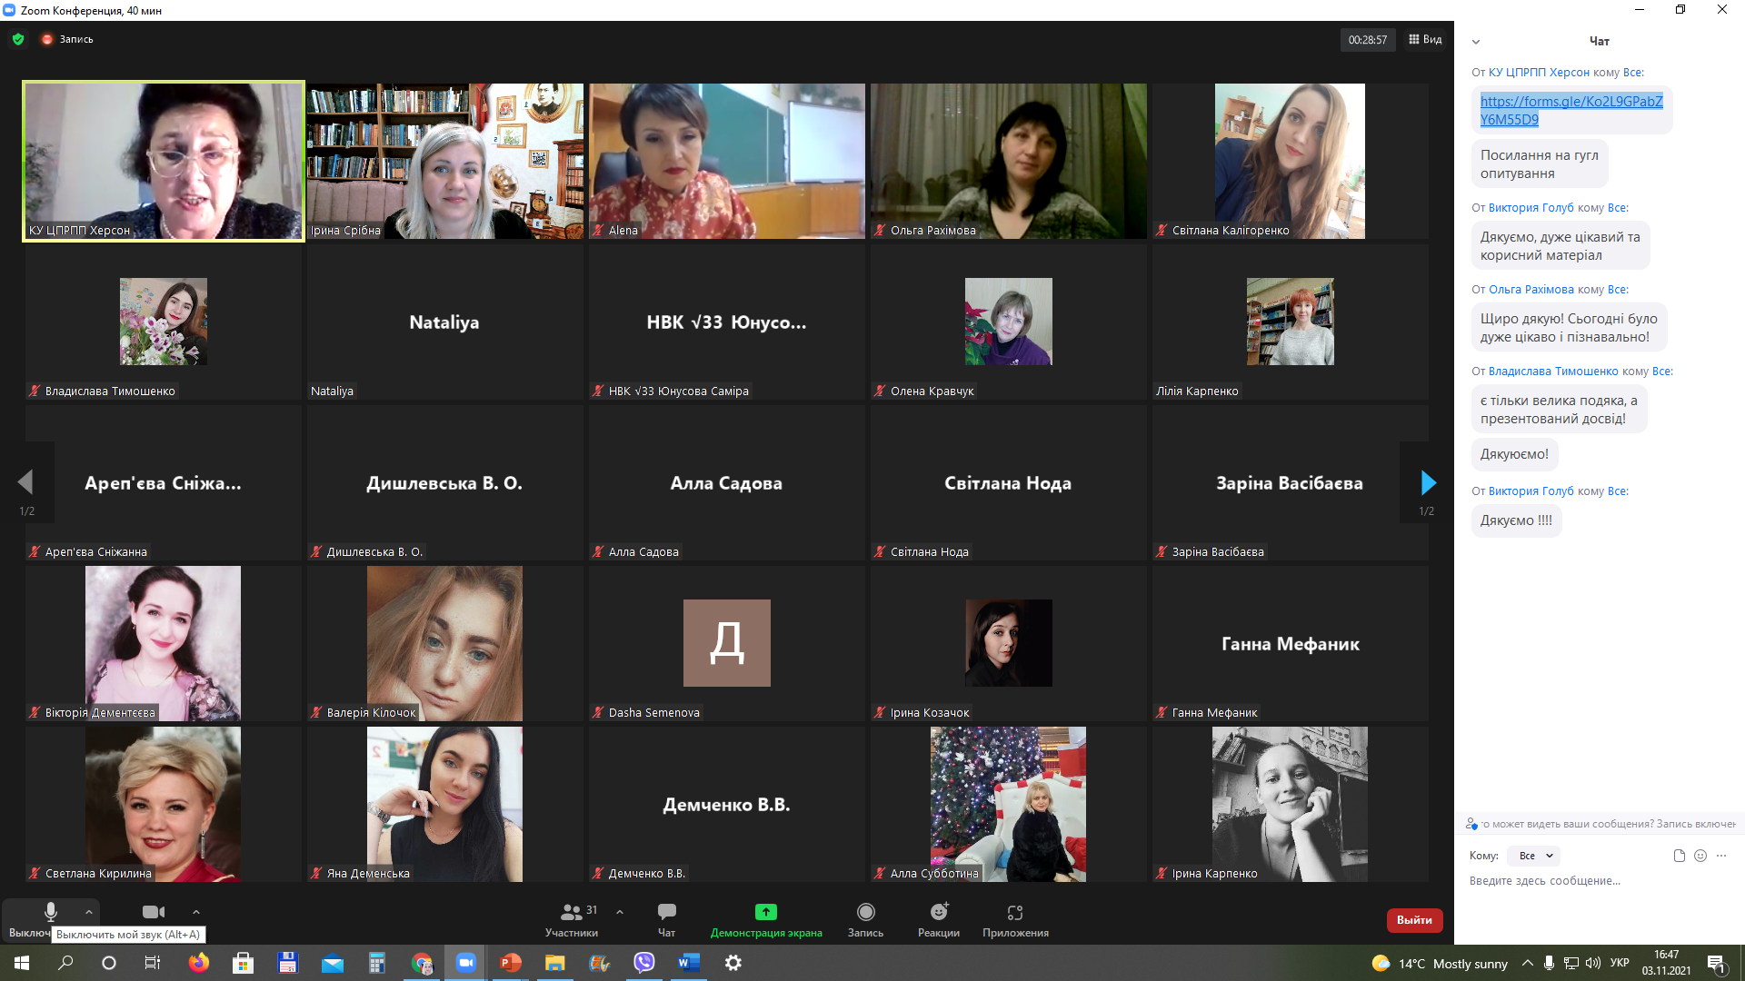Go to previous page of gallery view

(x=25, y=482)
